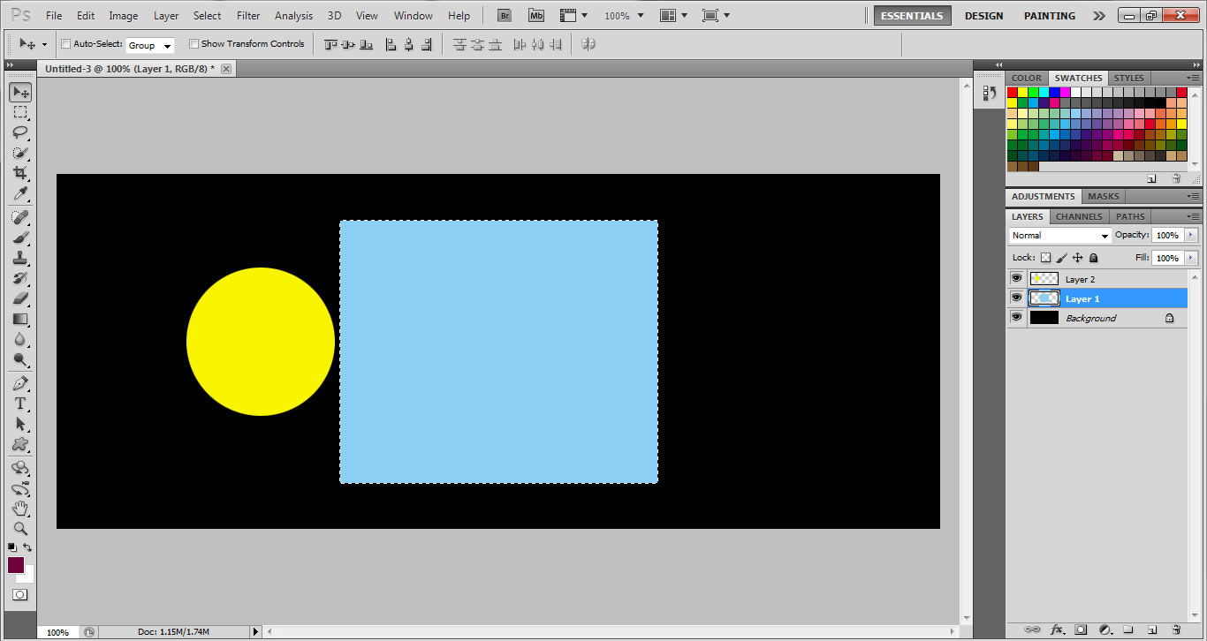Select the Custom Shape tool
1207x641 pixels.
click(20, 444)
